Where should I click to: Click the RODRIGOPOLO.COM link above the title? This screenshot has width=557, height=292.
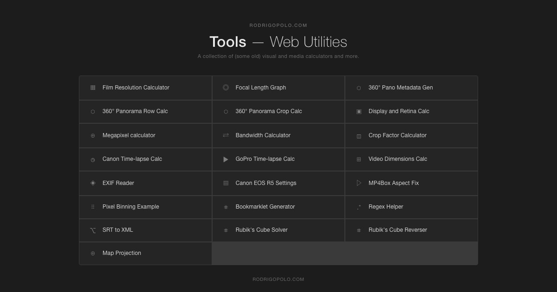[278, 25]
